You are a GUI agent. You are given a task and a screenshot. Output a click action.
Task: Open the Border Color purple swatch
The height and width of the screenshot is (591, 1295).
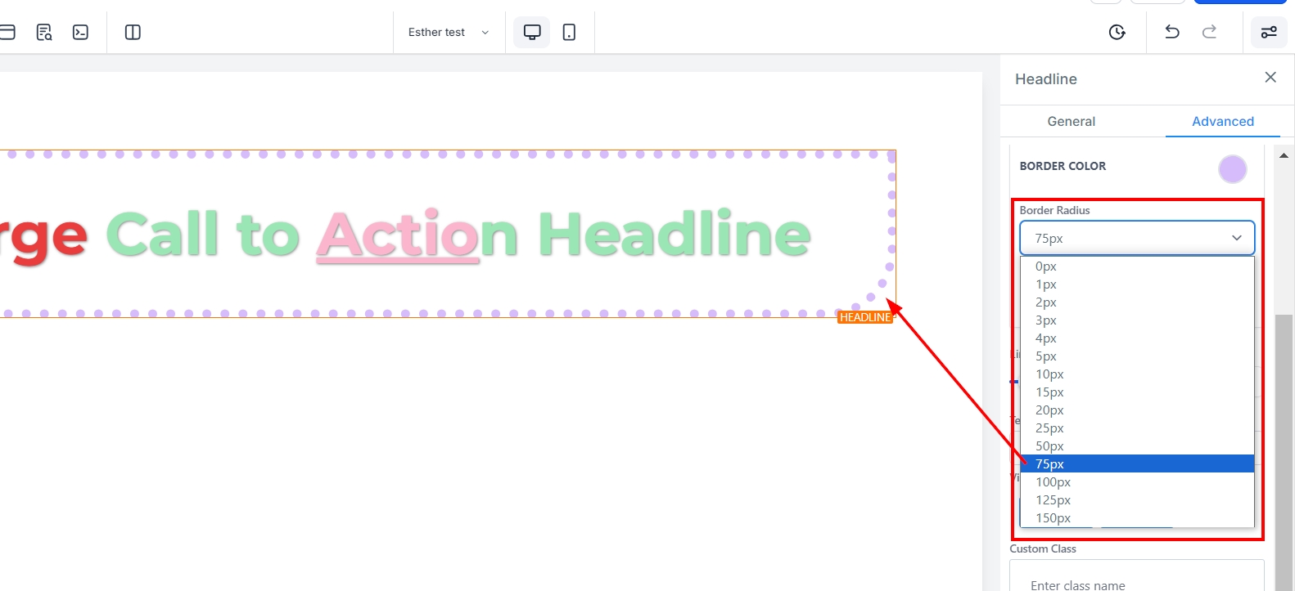click(x=1232, y=169)
